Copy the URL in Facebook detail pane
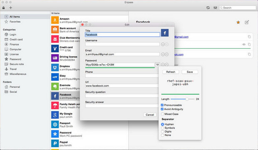258x150 pixels. tap(249, 54)
